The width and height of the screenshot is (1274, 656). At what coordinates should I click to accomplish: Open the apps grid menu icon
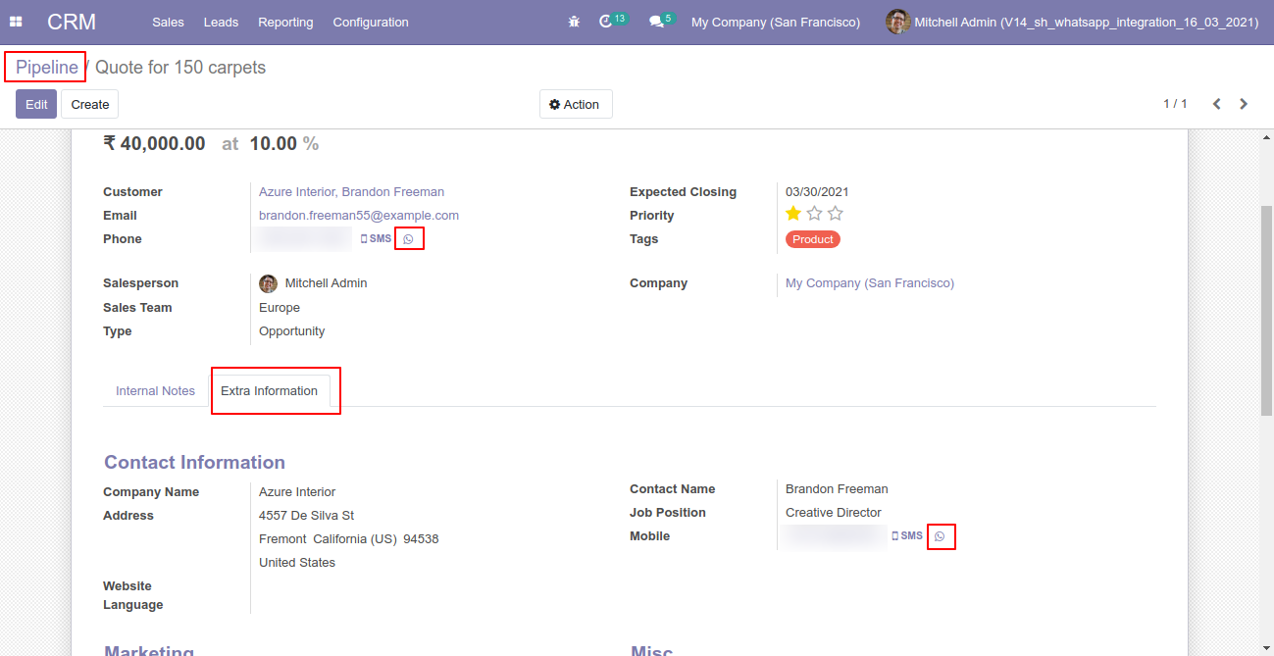[x=16, y=22]
